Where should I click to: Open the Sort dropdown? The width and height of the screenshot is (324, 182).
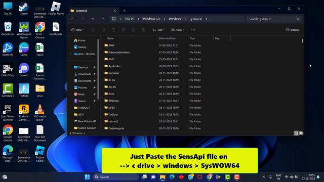159,30
